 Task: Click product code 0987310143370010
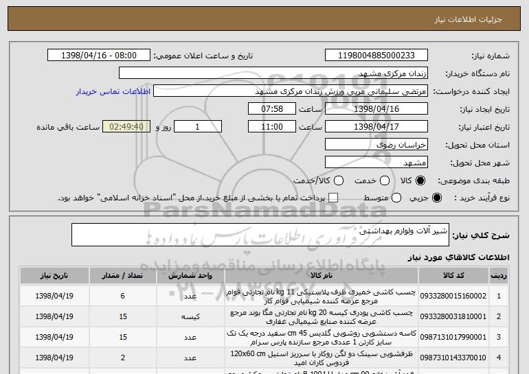pyautogui.click(x=453, y=358)
